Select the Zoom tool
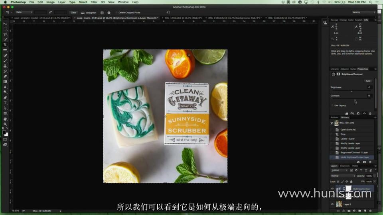 (x=5, y=124)
